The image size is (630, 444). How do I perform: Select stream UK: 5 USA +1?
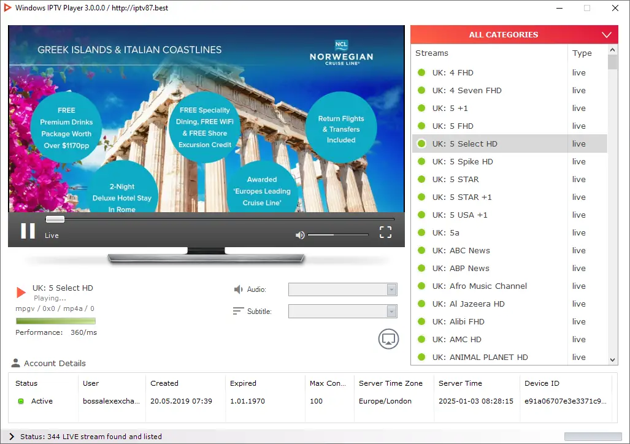(510, 215)
